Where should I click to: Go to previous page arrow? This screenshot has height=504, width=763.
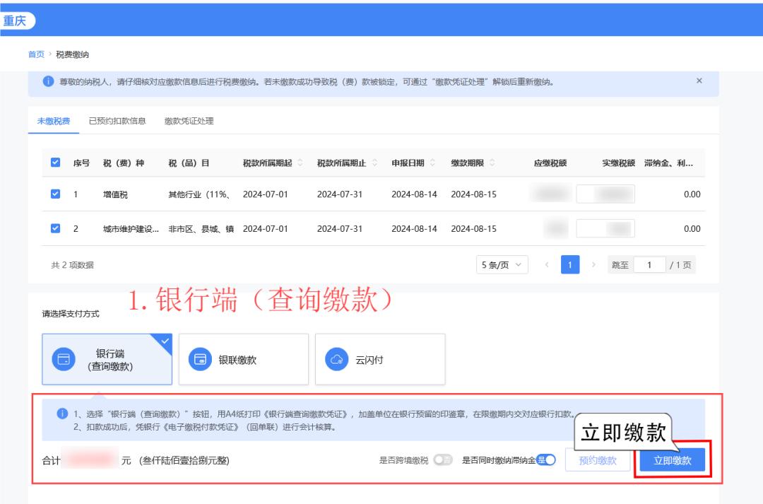[547, 265]
